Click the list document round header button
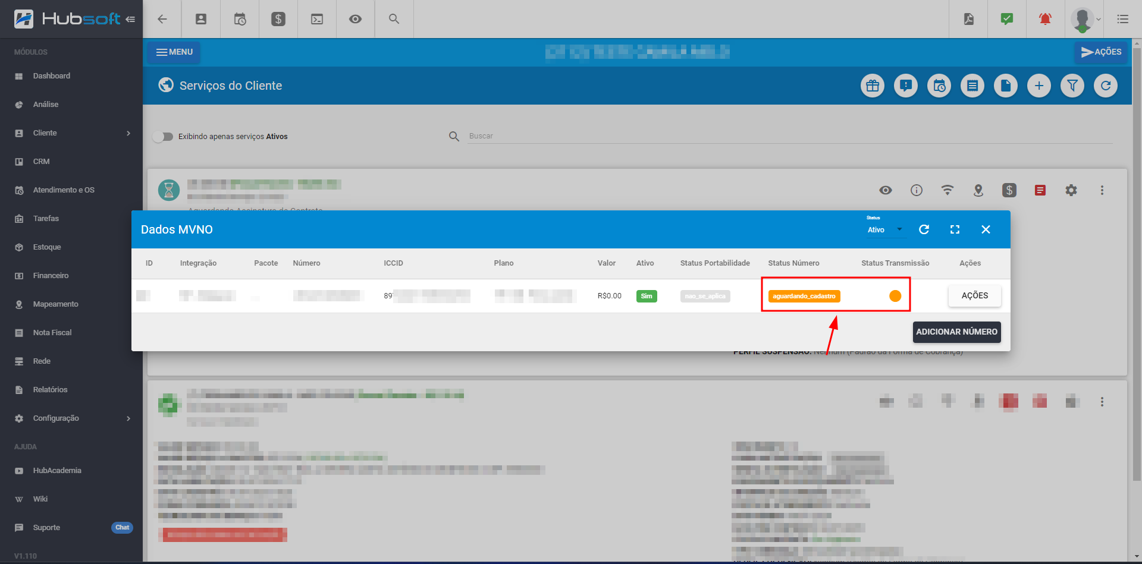Viewport: 1142px width, 564px height. pyautogui.click(x=972, y=86)
